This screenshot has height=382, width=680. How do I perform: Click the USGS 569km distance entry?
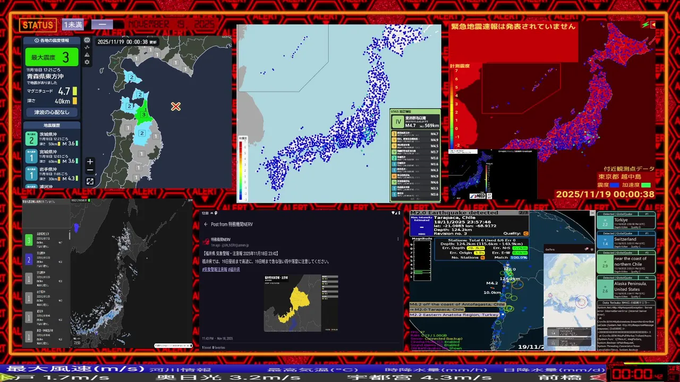tap(431, 125)
